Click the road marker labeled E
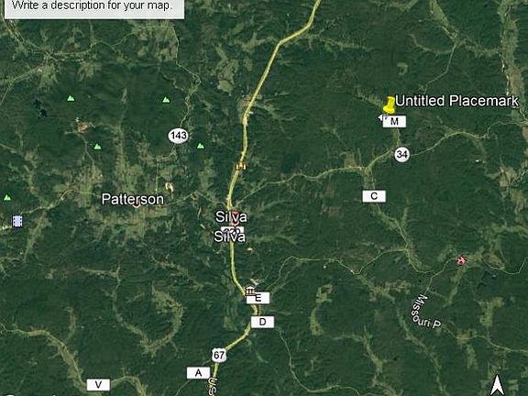The width and height of the screenshot is (528, 396). point(258,298)
